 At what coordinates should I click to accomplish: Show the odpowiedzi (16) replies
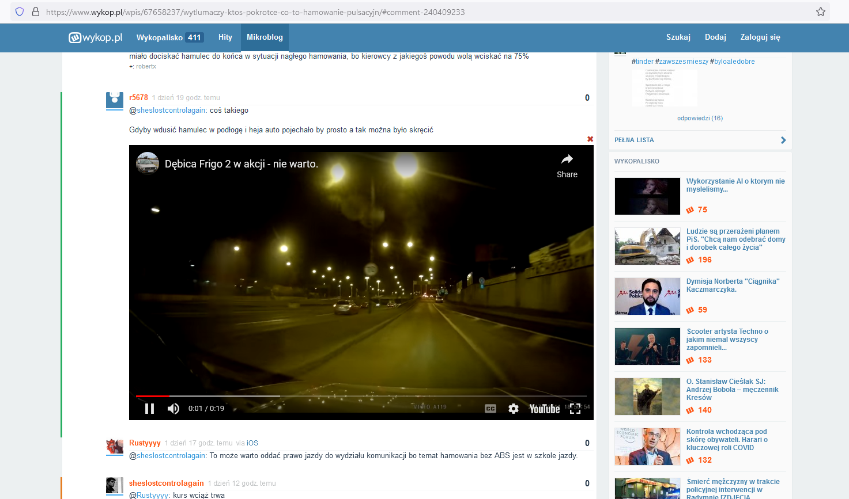[x=699, y=118]
